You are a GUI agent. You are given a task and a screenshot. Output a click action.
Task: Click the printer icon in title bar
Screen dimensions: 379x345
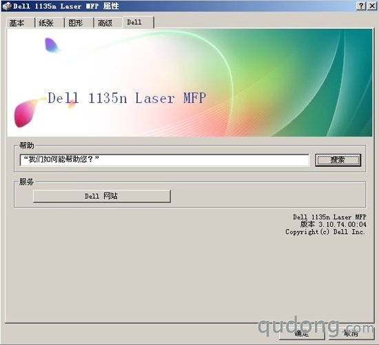[x=7, y=6]
